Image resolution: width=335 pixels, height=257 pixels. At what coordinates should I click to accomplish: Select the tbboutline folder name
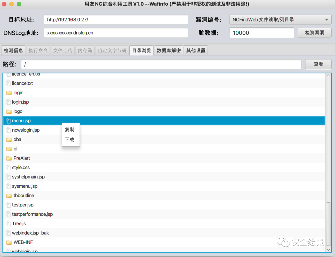coord(24,196)
